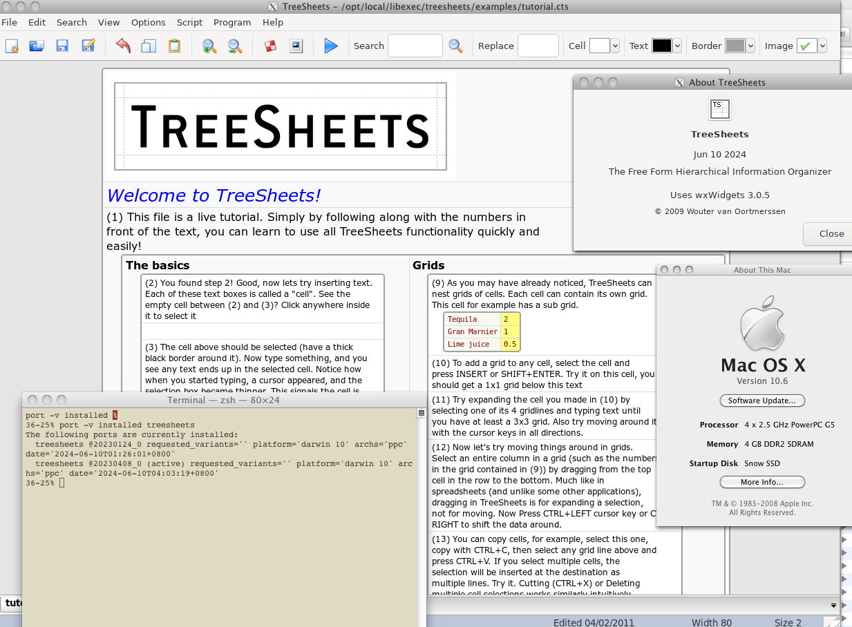The image size is (852, 627).
Task: Click the white Cell color swatch
Action: coord(599,46)
